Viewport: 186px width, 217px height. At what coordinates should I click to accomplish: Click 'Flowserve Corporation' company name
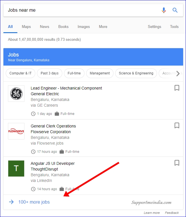click(x=51, y=132)
